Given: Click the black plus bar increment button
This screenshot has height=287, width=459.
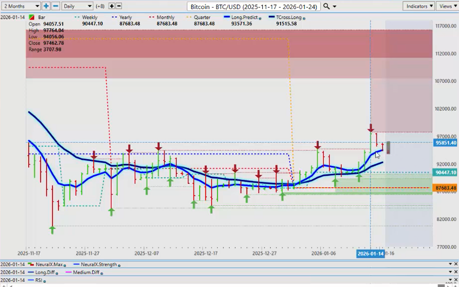Looking at the screenshot, I should coord(112,6).
